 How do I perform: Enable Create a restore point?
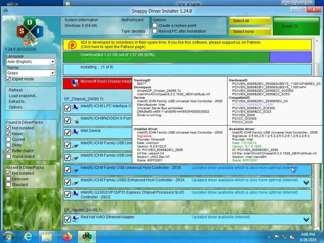[154, 25]
